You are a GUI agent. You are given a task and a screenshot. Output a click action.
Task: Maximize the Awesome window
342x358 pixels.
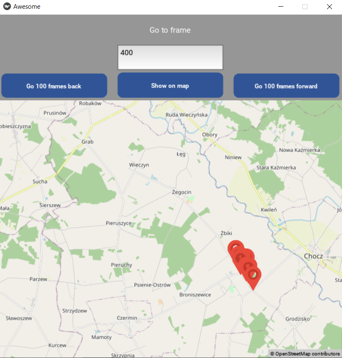305,7
